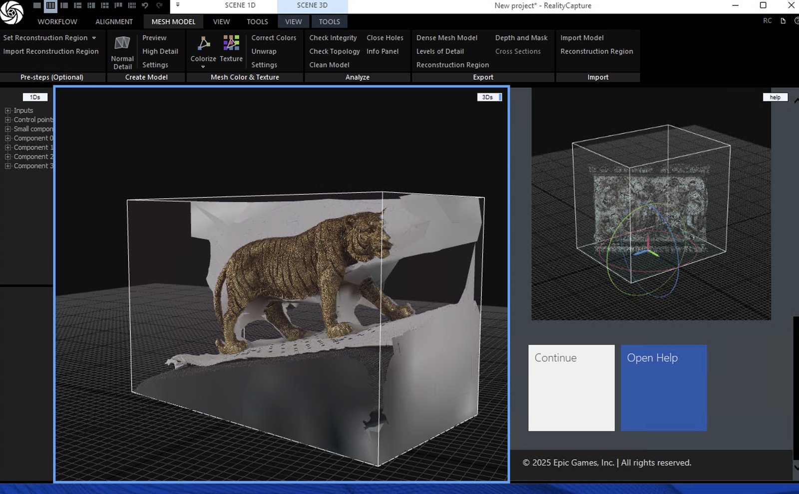Click the RC label in the top-right bar
This screenshot has width=799, height=494.
click(768, 20)
